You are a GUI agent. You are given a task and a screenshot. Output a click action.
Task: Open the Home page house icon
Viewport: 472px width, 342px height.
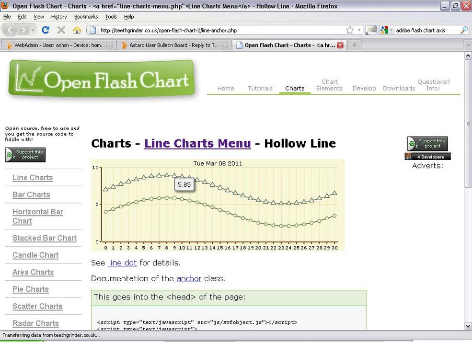77,30
